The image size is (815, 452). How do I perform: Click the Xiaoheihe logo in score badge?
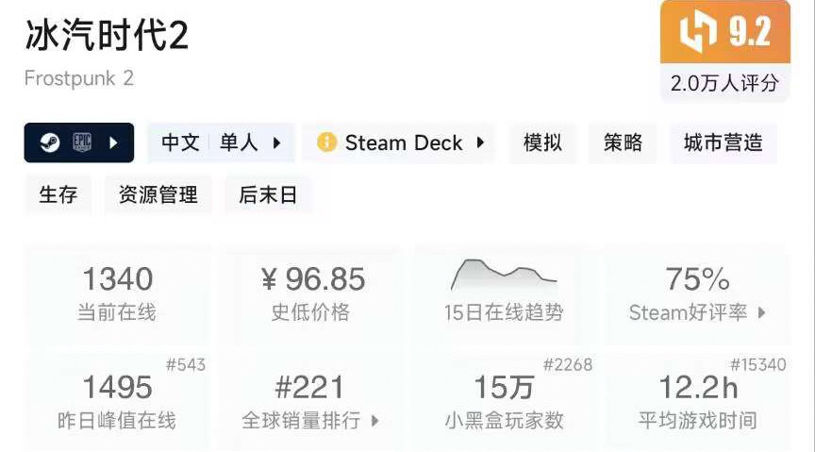(x=698, y=33)
